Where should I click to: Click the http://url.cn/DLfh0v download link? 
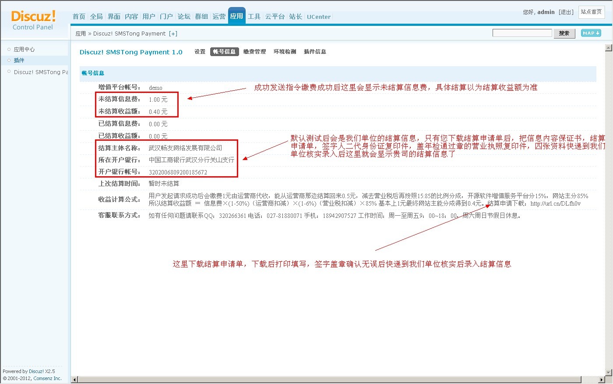point(556,203)
